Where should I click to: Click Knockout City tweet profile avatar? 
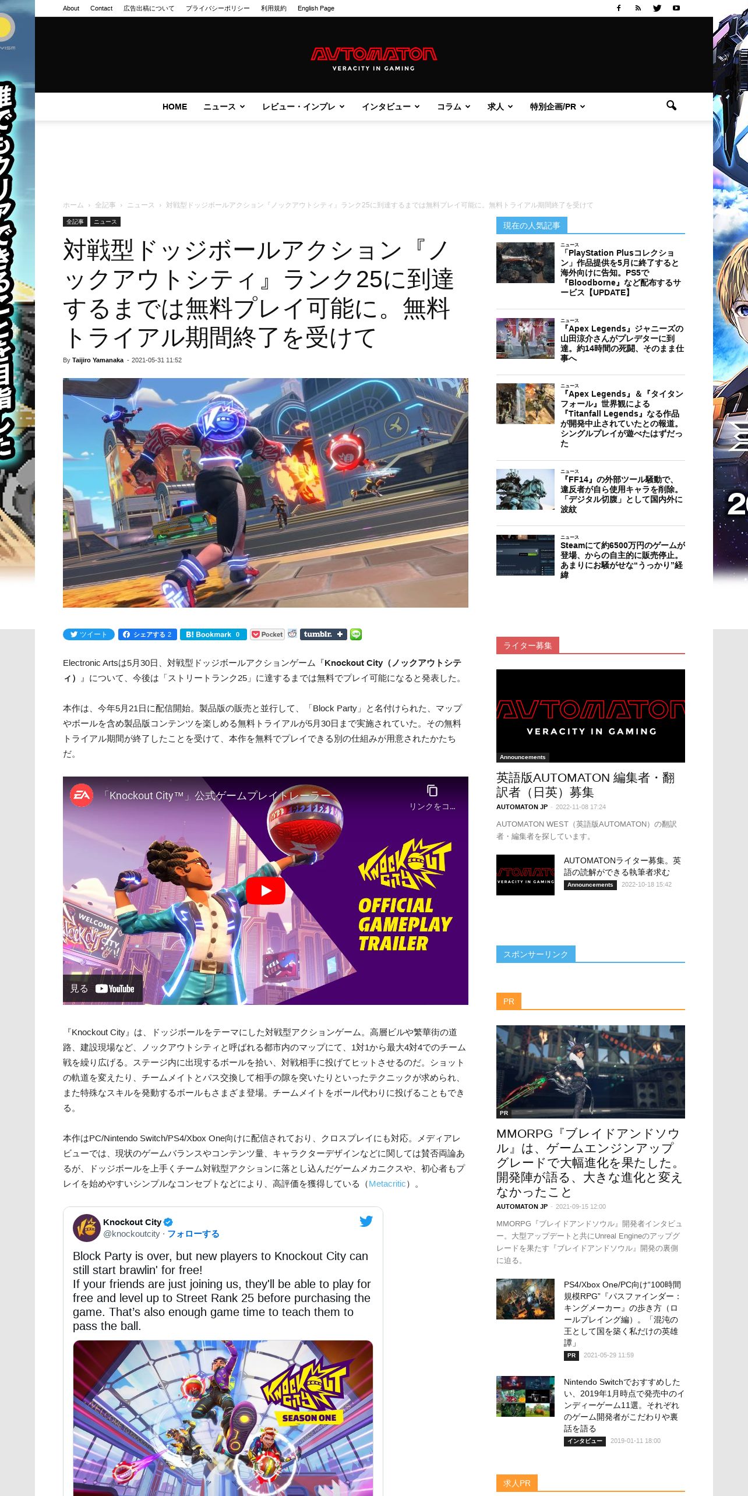pos(86,1227)
